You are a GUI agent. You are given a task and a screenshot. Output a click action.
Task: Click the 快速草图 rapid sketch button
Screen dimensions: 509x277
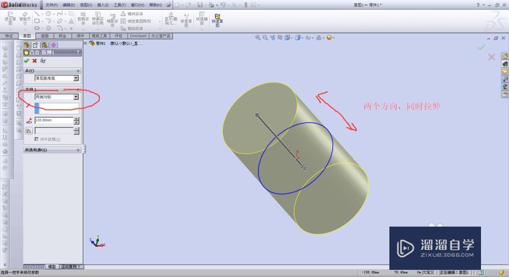tap(217, 20)
